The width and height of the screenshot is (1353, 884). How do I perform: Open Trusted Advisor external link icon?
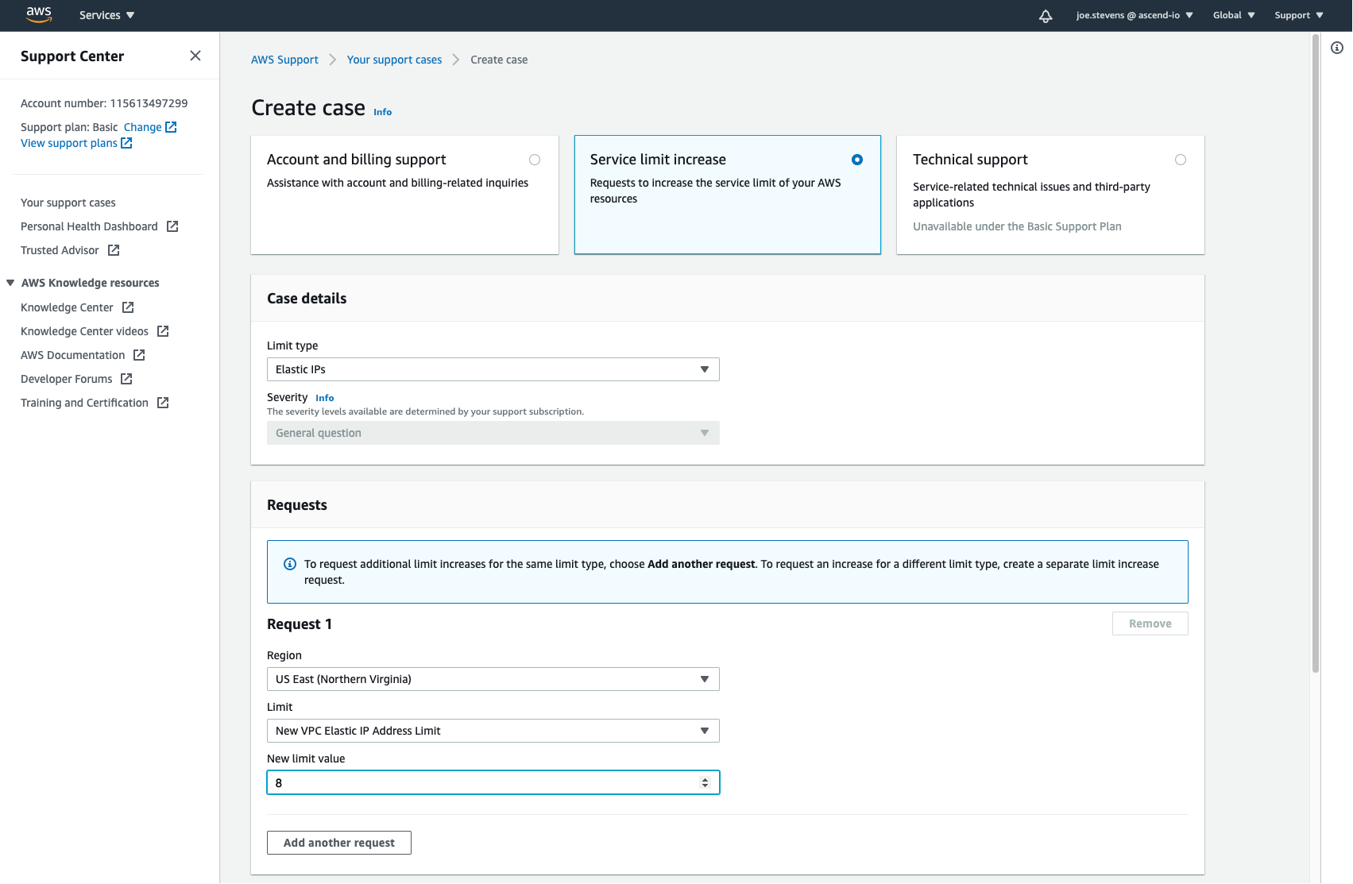tap(114, 250)
